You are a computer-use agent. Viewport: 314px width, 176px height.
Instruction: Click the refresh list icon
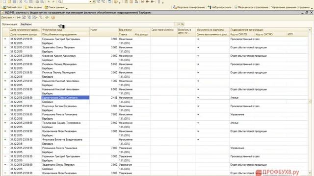(x=47, y=18)
